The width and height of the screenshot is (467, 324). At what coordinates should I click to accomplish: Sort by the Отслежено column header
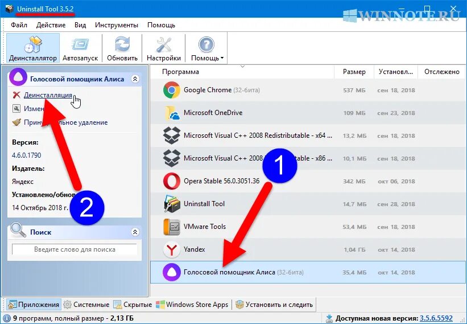point(442,72)
